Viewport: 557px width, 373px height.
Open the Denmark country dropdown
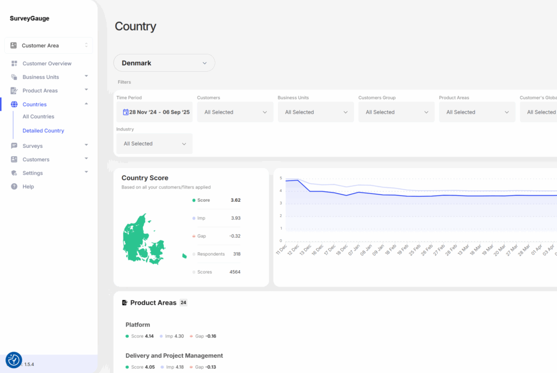164,63
